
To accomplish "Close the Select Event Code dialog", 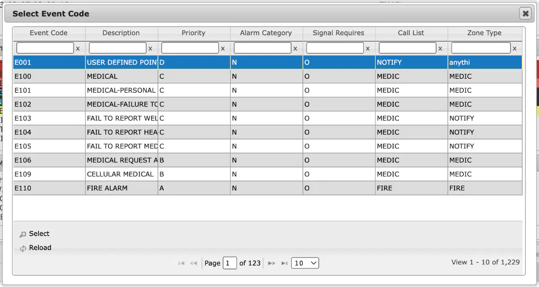I will pos(525,14).
